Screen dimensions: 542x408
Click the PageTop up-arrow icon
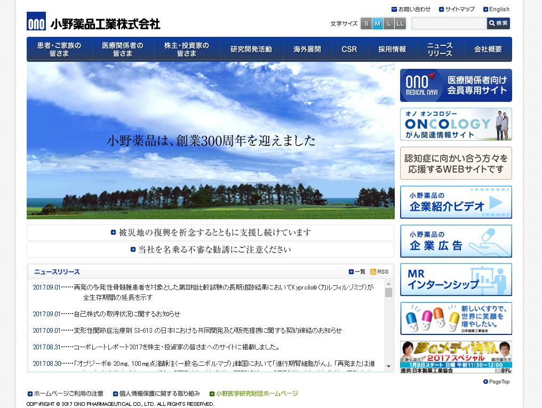(485, 381)
